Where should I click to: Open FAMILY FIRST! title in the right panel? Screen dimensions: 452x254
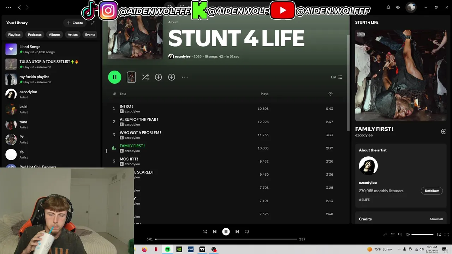pyautogui.click(x=374, y=129)
